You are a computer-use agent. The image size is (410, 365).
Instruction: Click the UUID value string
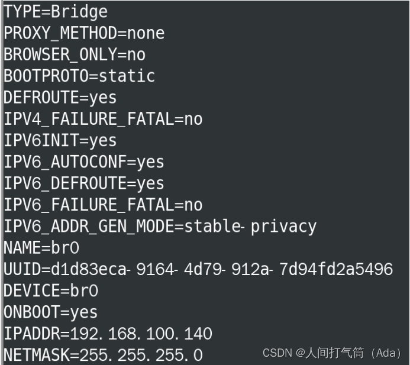coord(222,269)
